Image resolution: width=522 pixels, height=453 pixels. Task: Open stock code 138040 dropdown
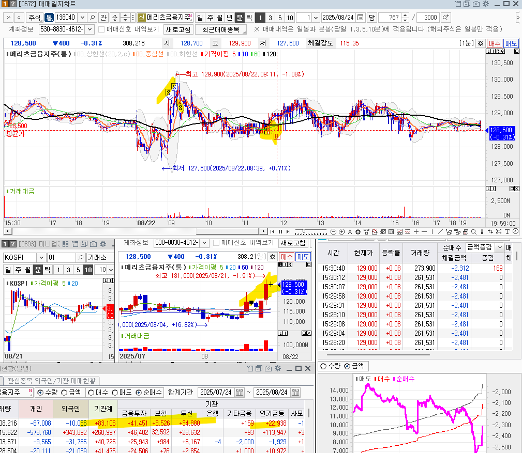click(x=83, y=17)
